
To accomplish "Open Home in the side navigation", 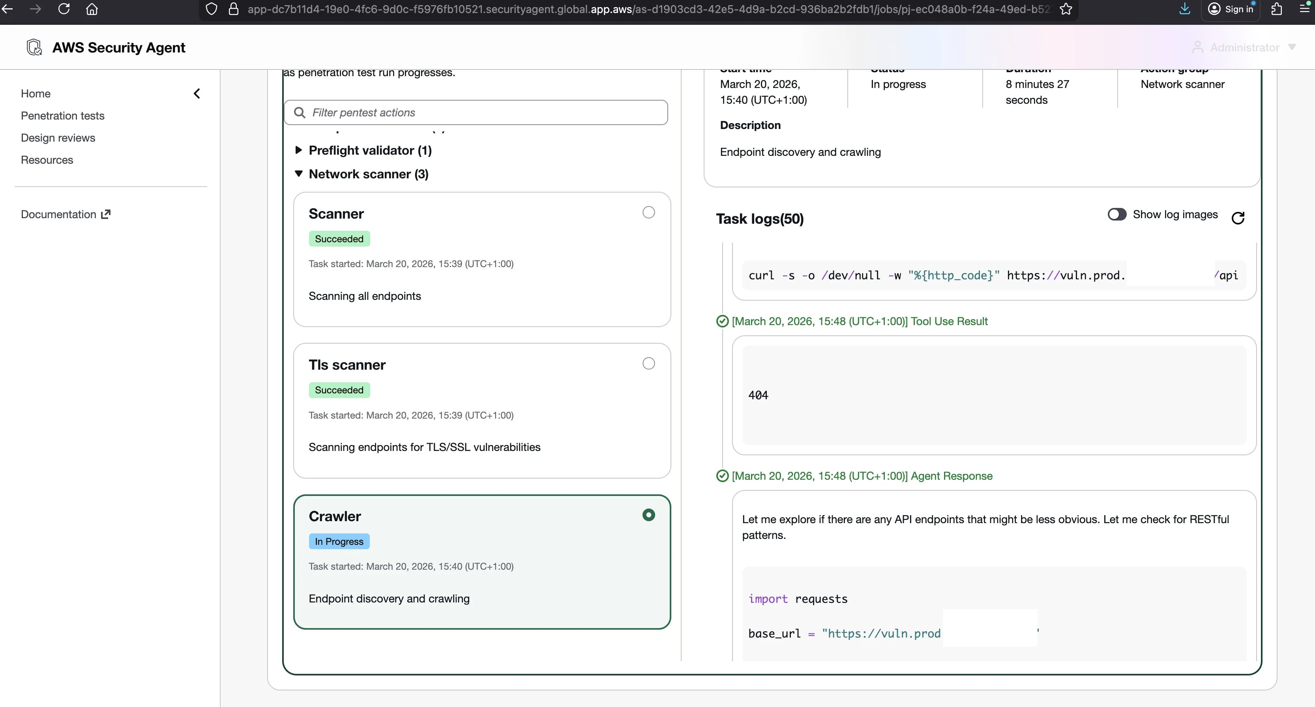I will point(36,94).
